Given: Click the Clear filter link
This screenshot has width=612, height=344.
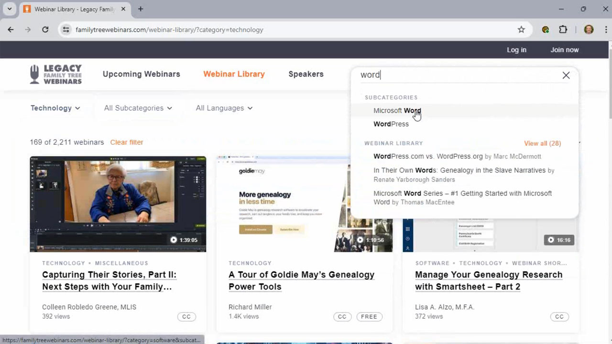Looking at the screenshot, I should [x=126, y=142].
